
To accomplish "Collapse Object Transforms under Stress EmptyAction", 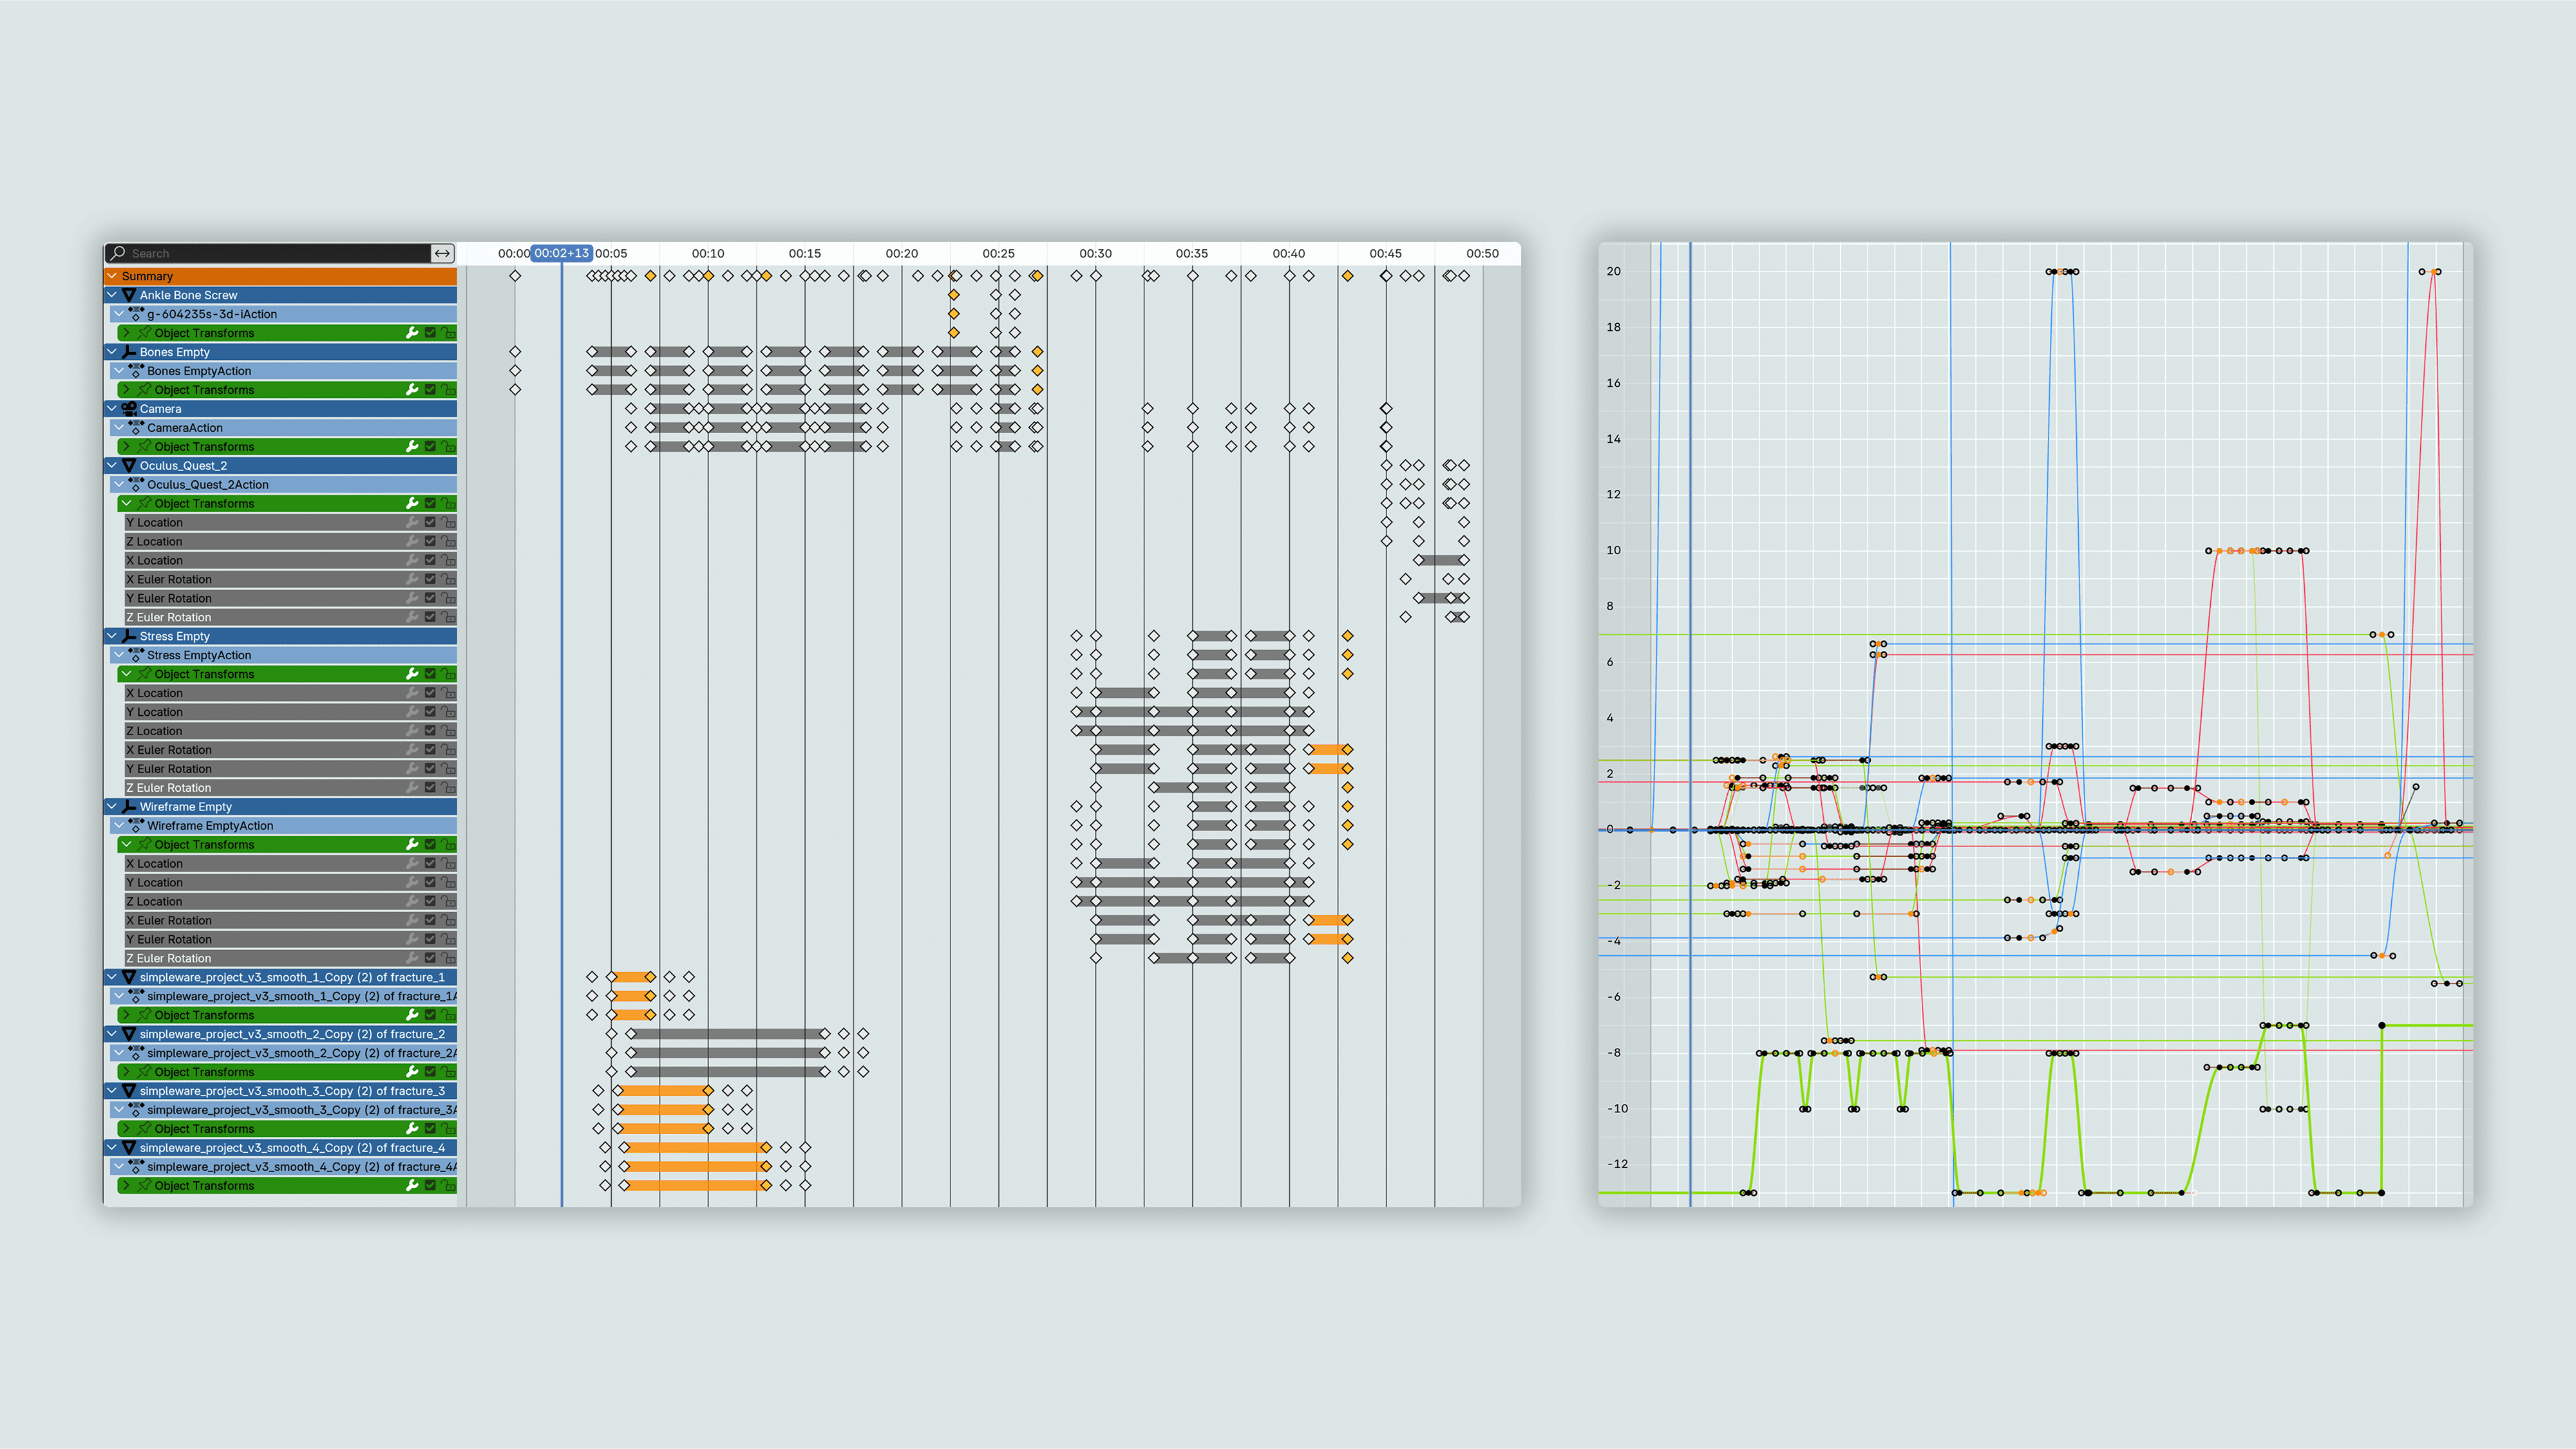I will coord(126,675).
